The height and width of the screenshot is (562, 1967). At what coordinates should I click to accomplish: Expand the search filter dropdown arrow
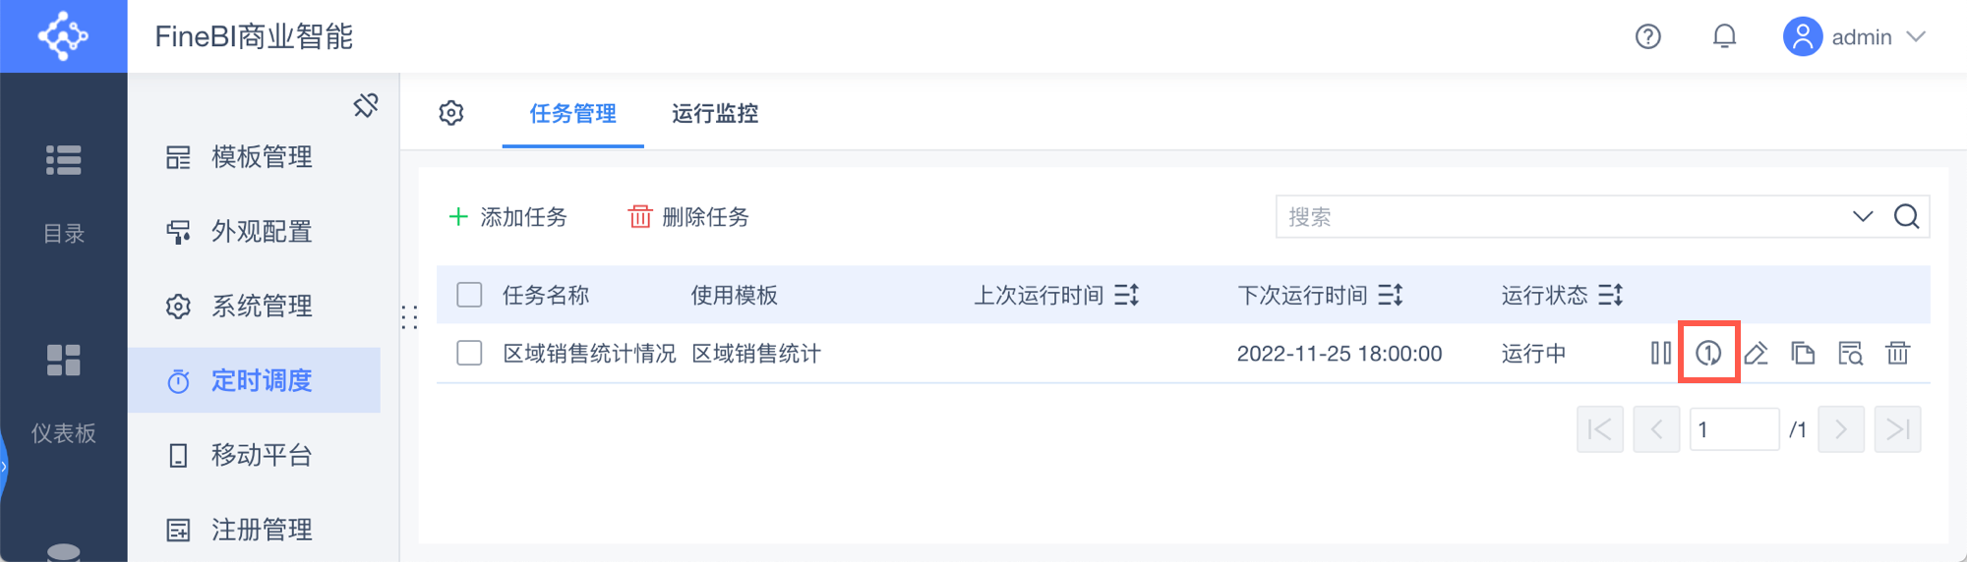point(1863,216)
